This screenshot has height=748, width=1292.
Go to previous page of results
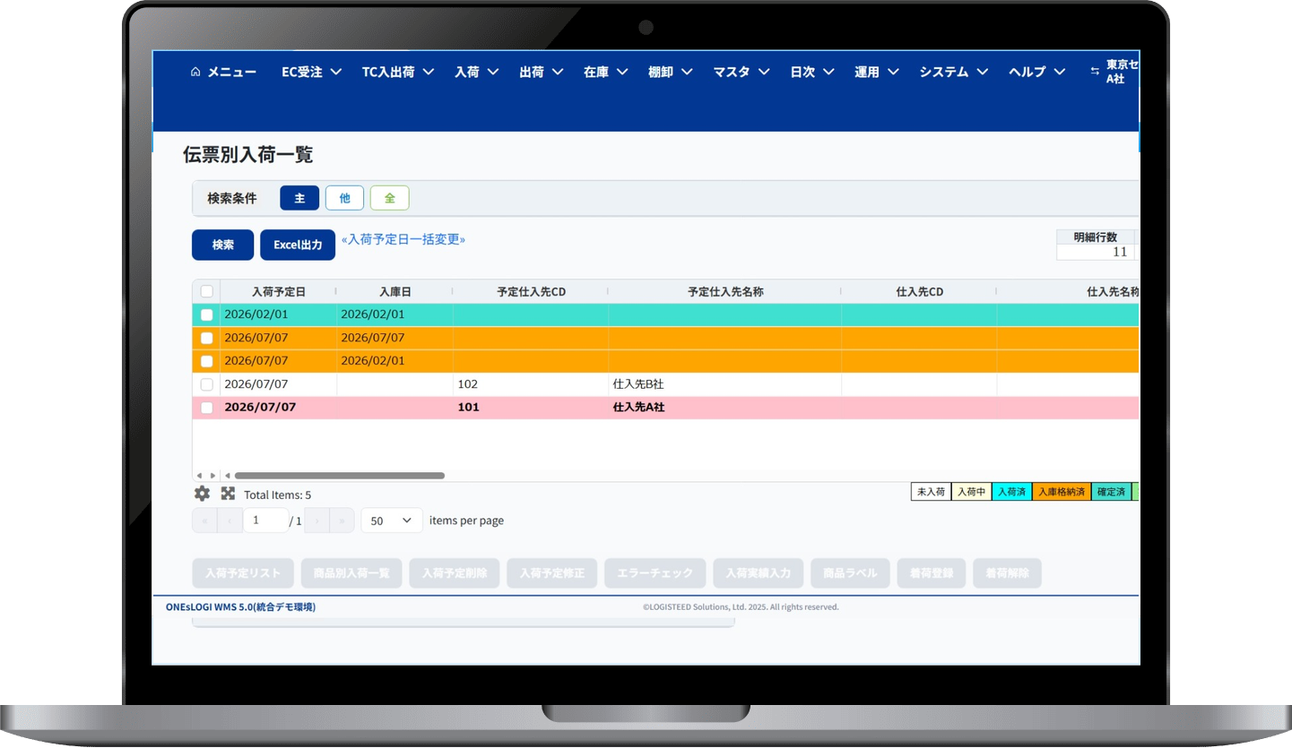tap(230, 520)
